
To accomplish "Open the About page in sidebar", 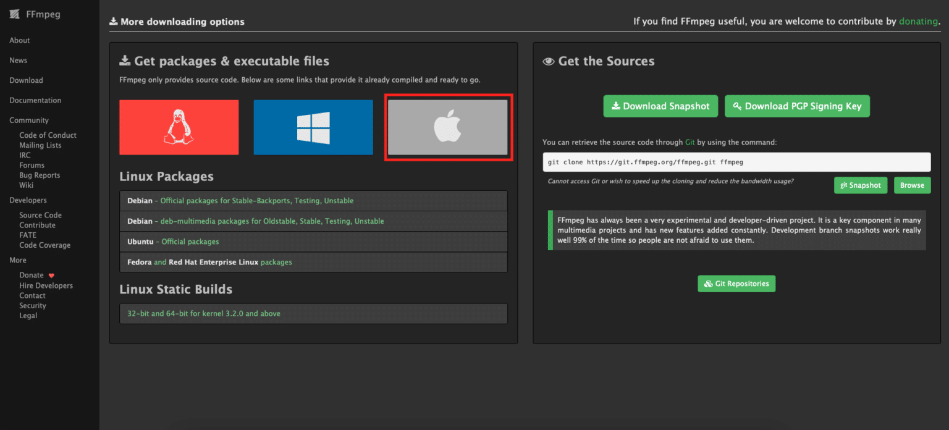I will (x=20, y=41).
